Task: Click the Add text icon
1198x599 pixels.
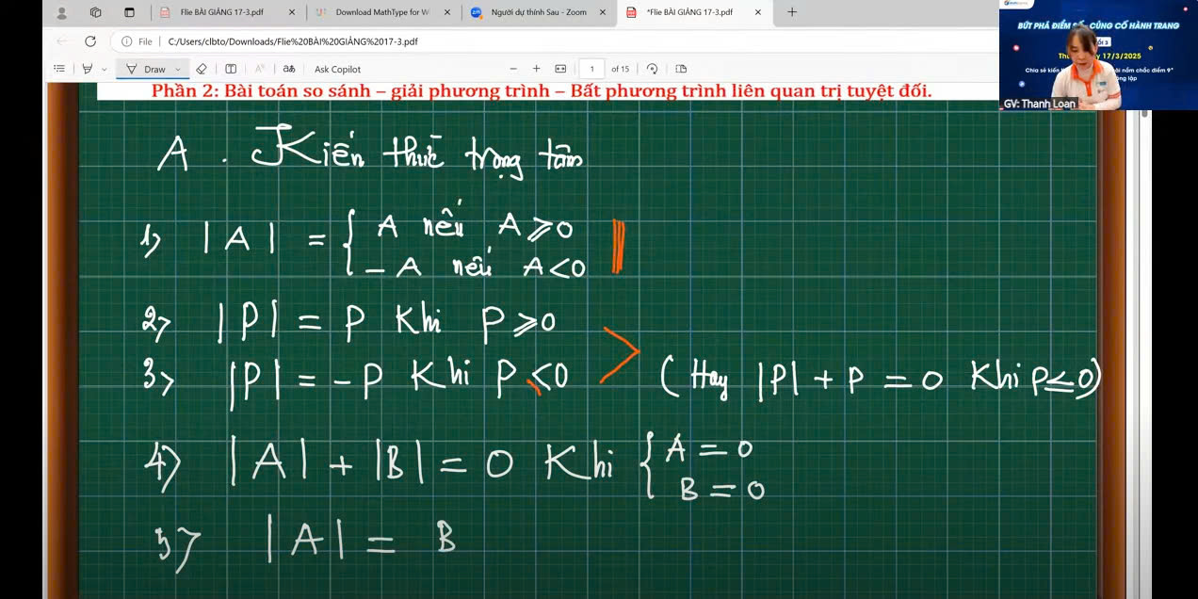Action: pos(231,69)
